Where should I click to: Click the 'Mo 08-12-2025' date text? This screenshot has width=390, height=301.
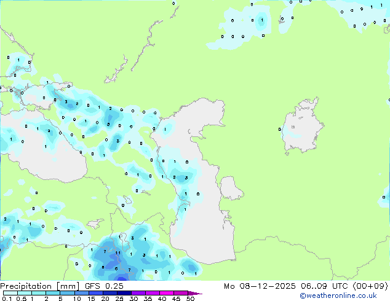click(x=260, y=286)
